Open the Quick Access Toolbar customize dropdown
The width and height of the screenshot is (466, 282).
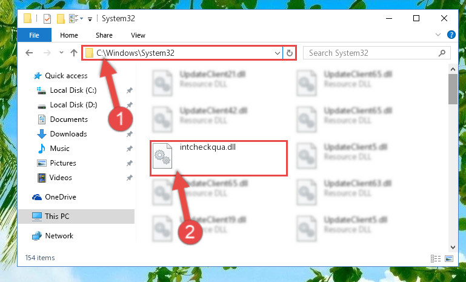click(90, 19)
